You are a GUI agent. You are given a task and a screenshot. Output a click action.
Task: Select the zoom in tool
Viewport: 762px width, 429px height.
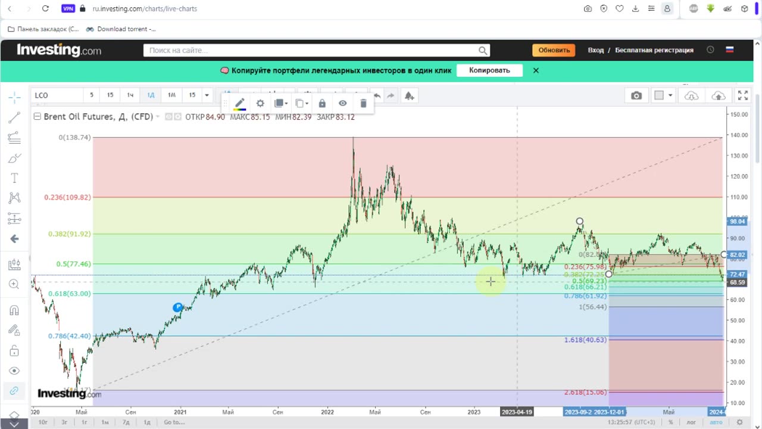15,284
